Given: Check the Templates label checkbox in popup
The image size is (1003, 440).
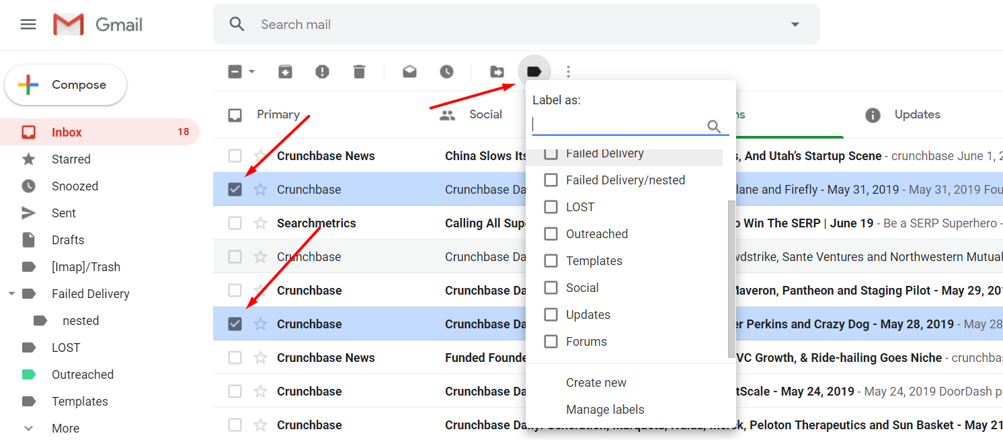Looking at the screenshot, I should (x=551, y=261).
